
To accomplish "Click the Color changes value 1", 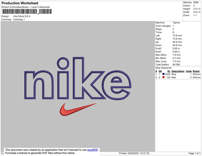I will click(x=173, y=26).
